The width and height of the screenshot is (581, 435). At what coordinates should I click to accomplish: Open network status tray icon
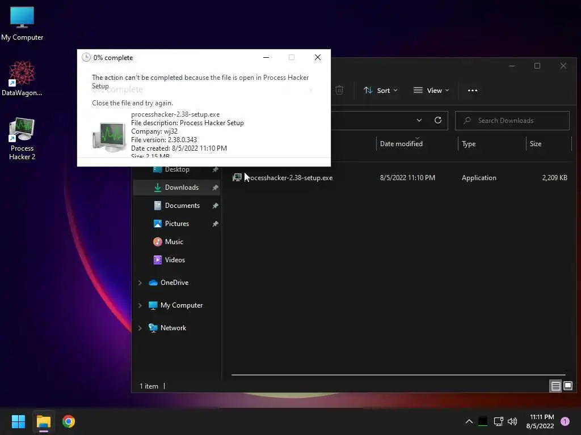pos(498,421)
